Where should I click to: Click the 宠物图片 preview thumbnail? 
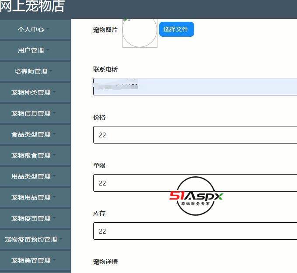pyautogui.click(x=140, y=33)
